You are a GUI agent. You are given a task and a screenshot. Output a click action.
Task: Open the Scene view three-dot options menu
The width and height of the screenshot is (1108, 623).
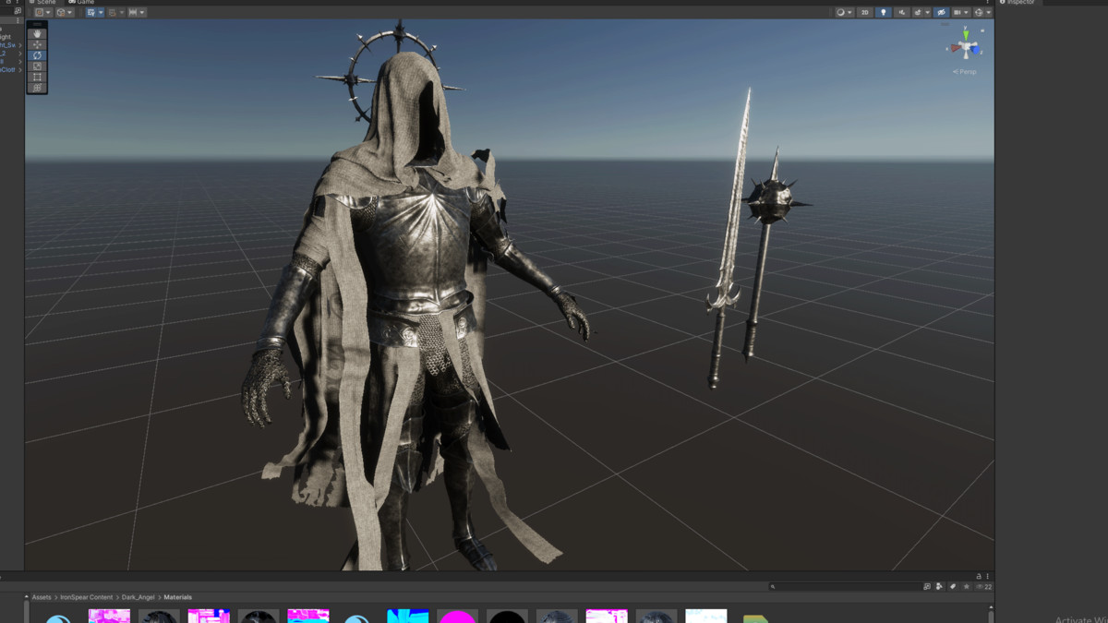[x=987, y=2]
